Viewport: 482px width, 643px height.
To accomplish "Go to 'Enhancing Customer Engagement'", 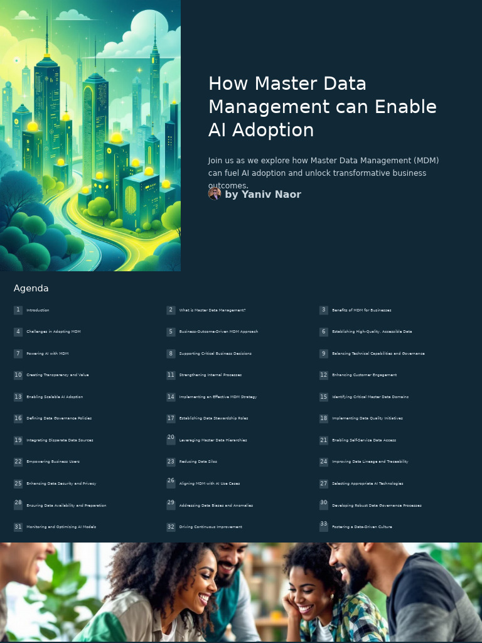I will click(365, 375).
